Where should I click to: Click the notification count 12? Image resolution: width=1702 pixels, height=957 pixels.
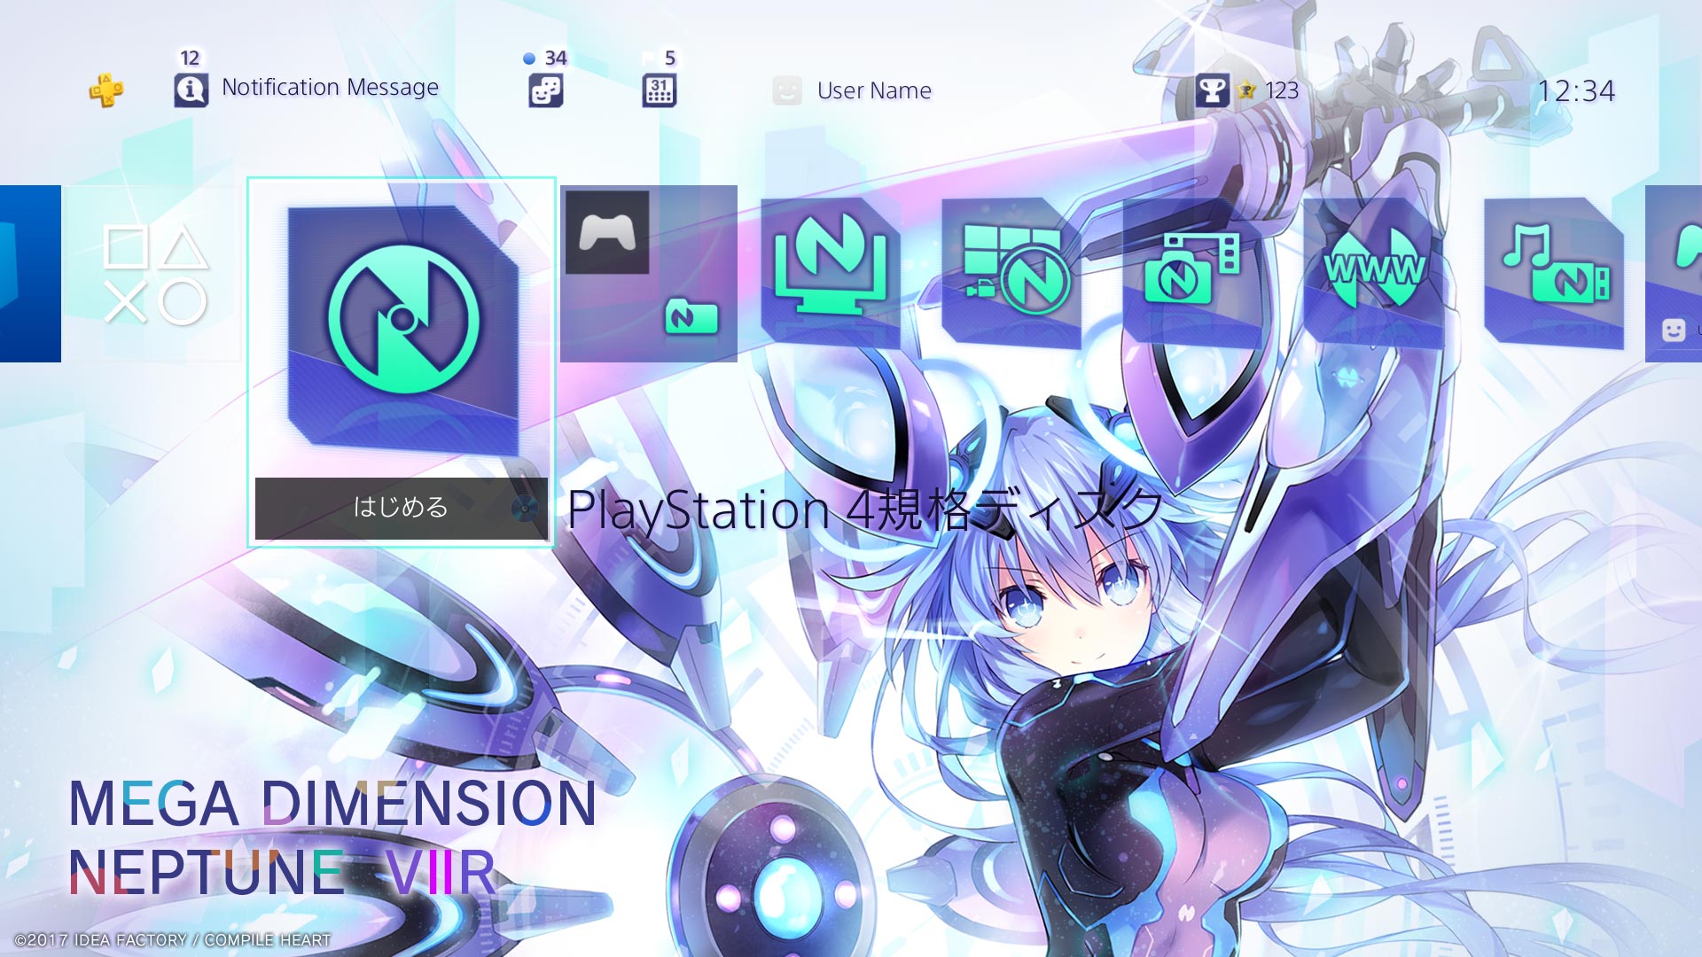[190, 58]
